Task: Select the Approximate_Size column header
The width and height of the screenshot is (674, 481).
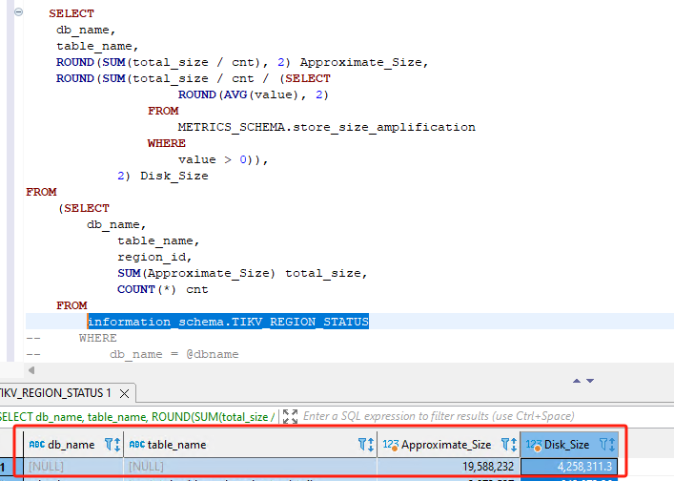Action: coord(445,445)
